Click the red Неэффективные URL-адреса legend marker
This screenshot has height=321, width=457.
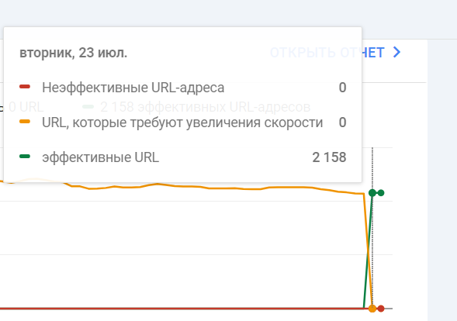25,87
